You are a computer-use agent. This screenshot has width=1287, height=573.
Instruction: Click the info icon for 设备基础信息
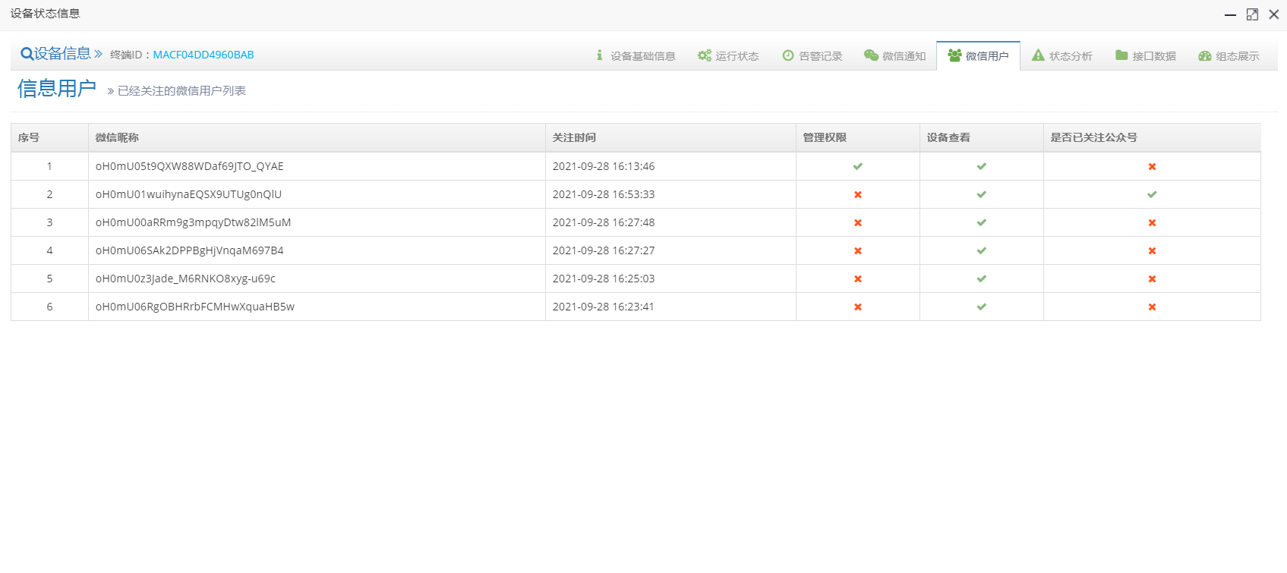(599, 55)
